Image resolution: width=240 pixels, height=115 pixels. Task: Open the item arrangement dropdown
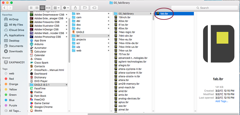[56, 8]
